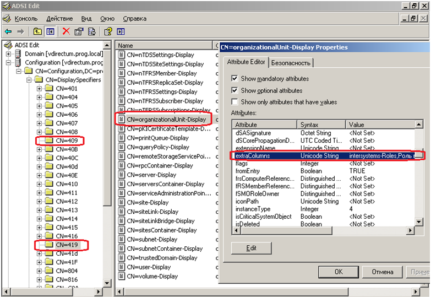Screen dimensions: 431x297
Task: Click the console icon left of Консоль menu
Action: [7, 18]
